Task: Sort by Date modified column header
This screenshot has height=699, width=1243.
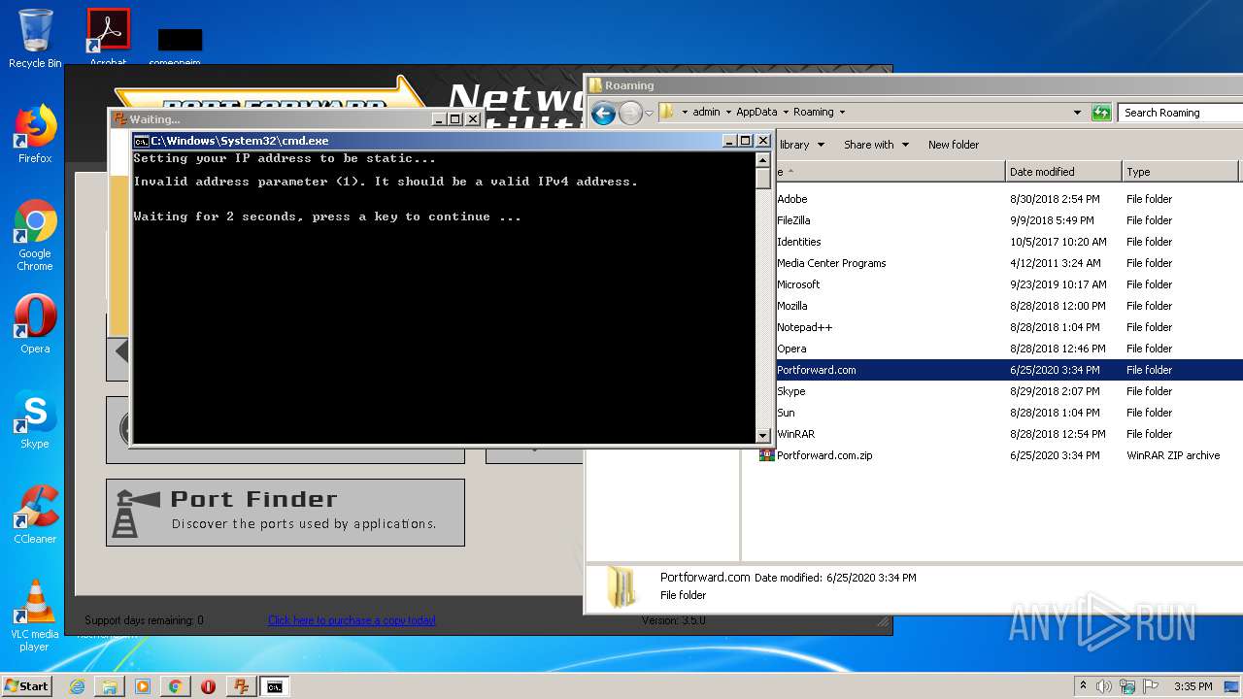Action: (1061, 172)
